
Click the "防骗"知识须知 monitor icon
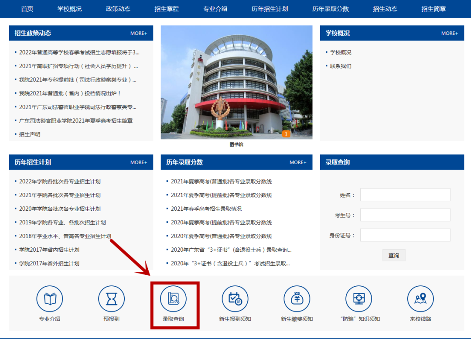[x=358, y=299]
